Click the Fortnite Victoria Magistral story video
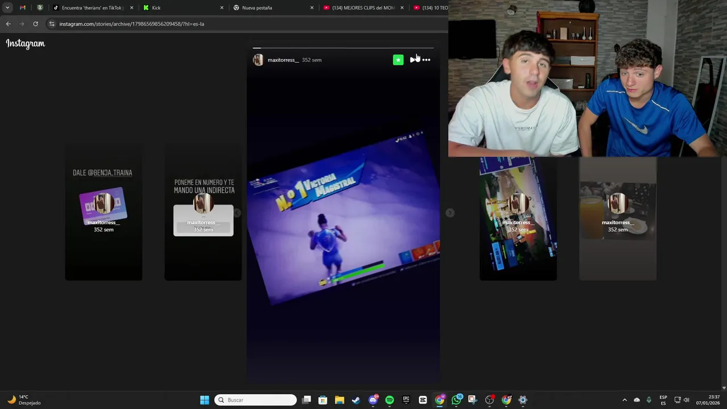Image resolution: width=727 pixels, height=409 pixels. pos(343,219)
